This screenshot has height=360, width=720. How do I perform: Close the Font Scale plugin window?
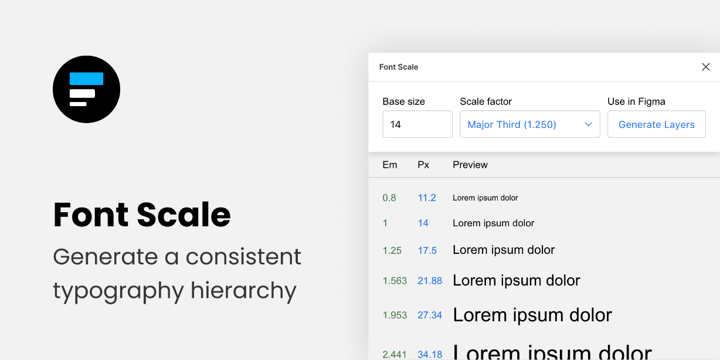706,67
